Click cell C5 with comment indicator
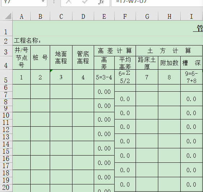203x192 pixels. coord(61,77)
